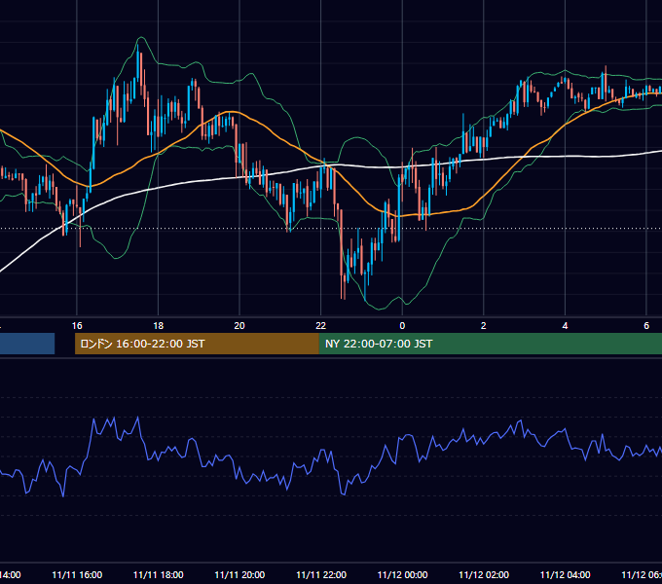The width and height of the screenshot is (662, 584).
Task: Click the 11/11 18:00 time label
Action: pos(159,574)
